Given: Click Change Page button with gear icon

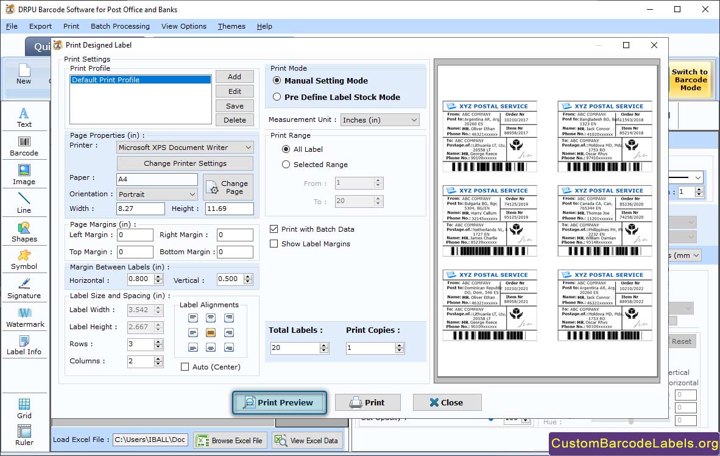Looking at the screenshot, I should pos(228,187).
